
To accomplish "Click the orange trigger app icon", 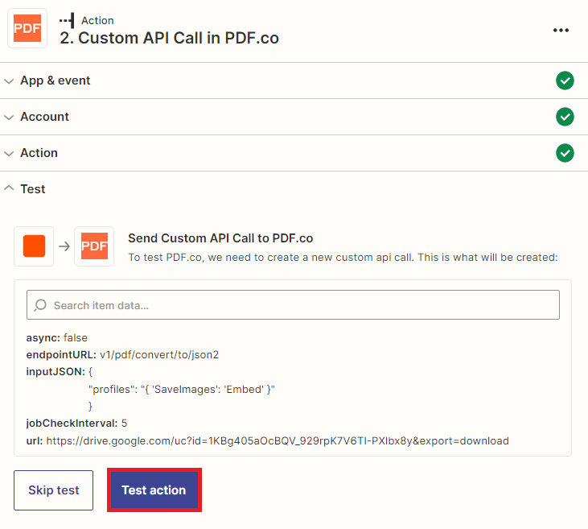I will click(x=34, y=246).
